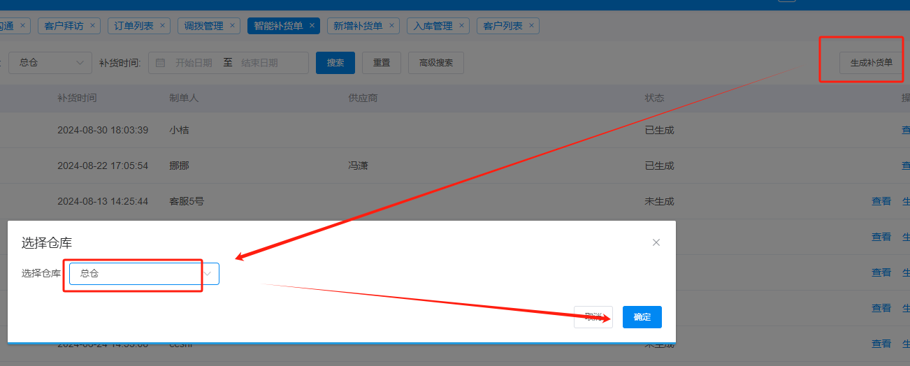Image resolution: width=910 pixels, height=366 pixels.
Task: Click the 开始日期 input field
Action: coord(194,63)
